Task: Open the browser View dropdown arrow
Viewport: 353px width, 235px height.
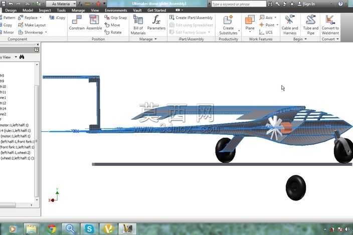Action: click(16, 57)
